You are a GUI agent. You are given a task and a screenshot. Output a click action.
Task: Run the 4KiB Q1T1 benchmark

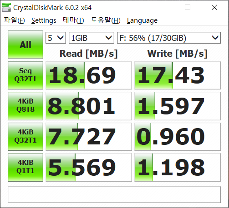(25, 167)
